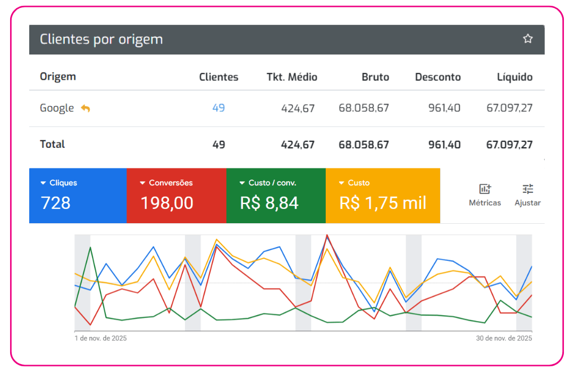Click the red line's highest chart peak

click(x=327, y=235)
